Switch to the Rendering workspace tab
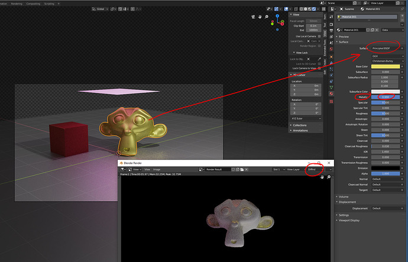The image size is (408, 262). tap(17, 4)
